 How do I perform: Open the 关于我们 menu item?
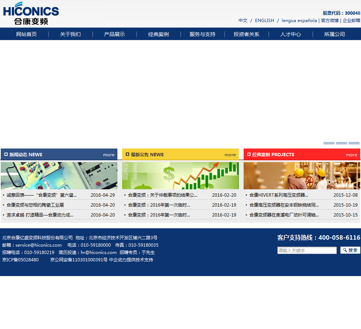70,34
